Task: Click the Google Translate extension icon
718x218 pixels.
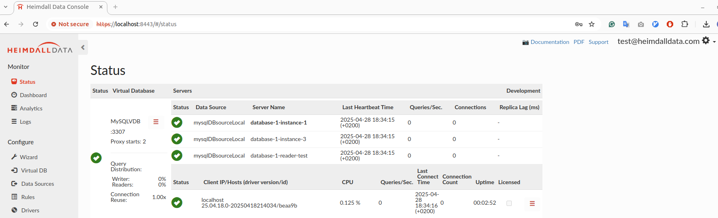Action: click(x=626, y=24)
